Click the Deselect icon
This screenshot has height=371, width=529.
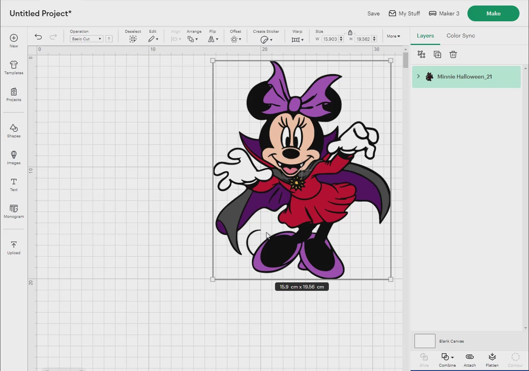(133, 39)
